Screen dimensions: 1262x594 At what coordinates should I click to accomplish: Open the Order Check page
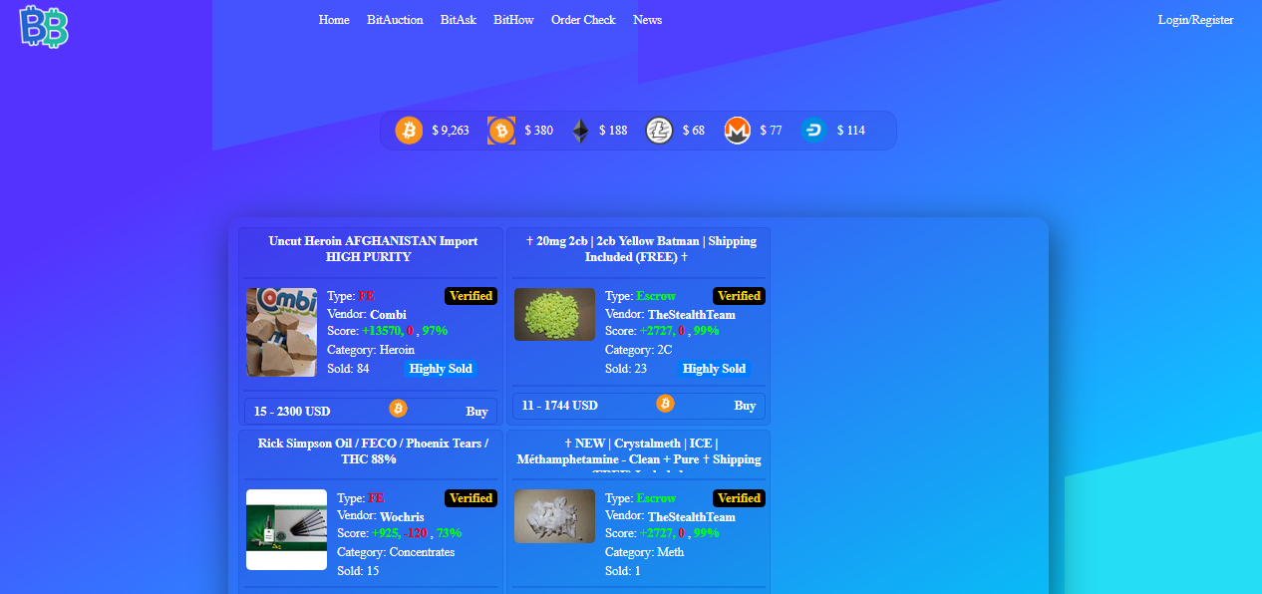pyautogui.click(x=583, y=20)
